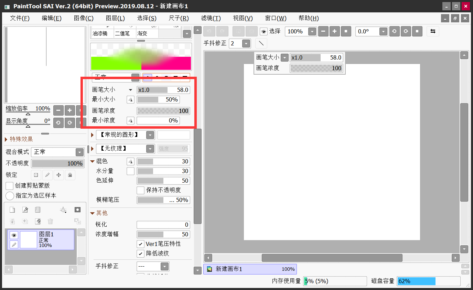Zoom out using top toolbar minus
Image resolution: width=473 pixels, height=290 pixels.
click(323, 31)
